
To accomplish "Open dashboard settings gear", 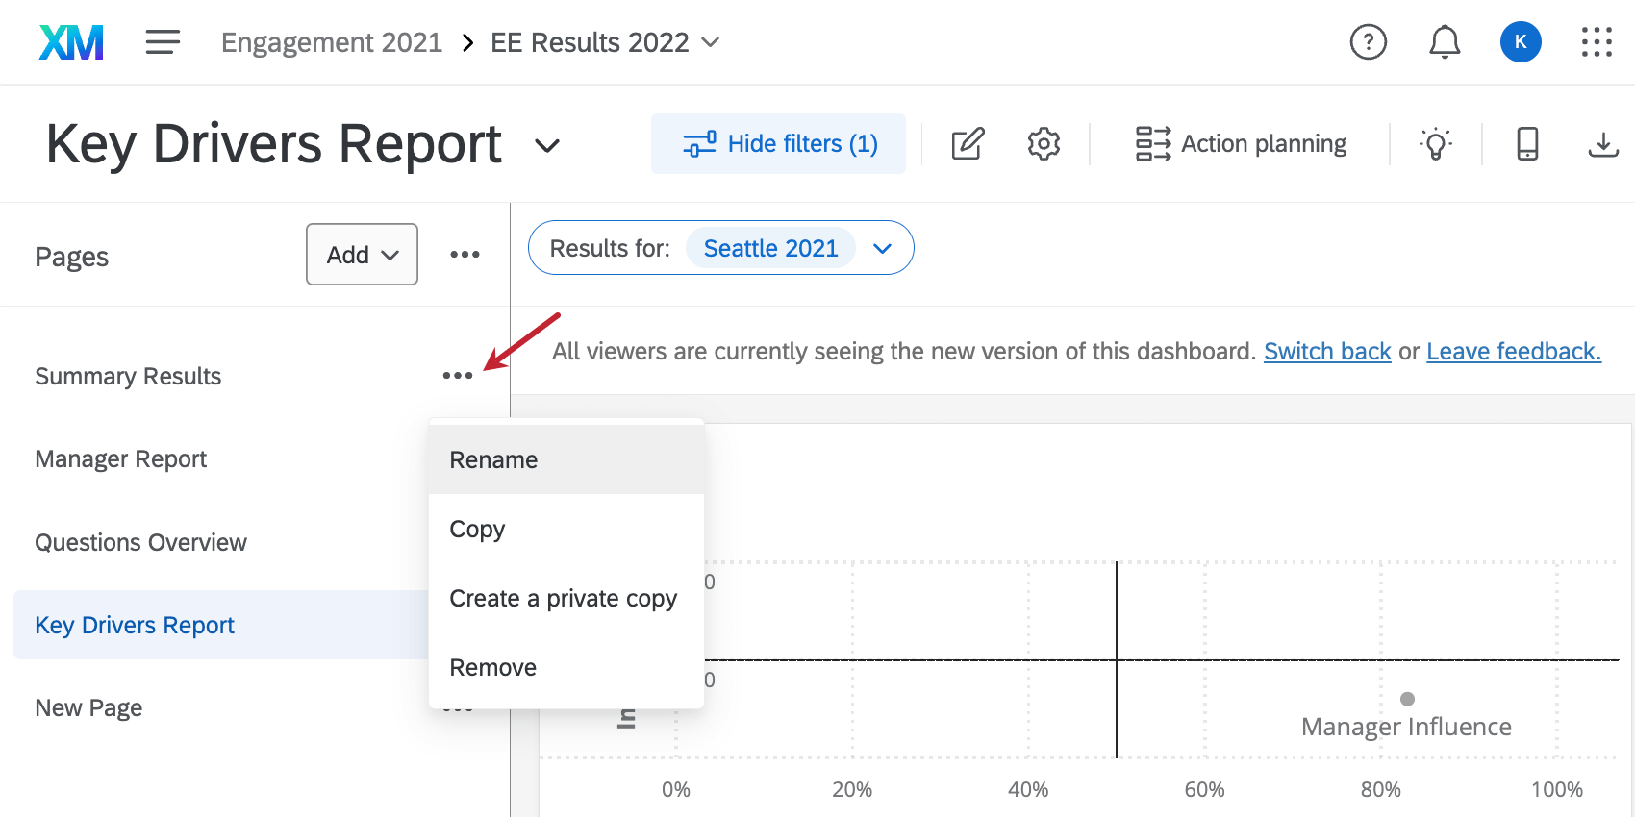I will tap(1044, 144).
